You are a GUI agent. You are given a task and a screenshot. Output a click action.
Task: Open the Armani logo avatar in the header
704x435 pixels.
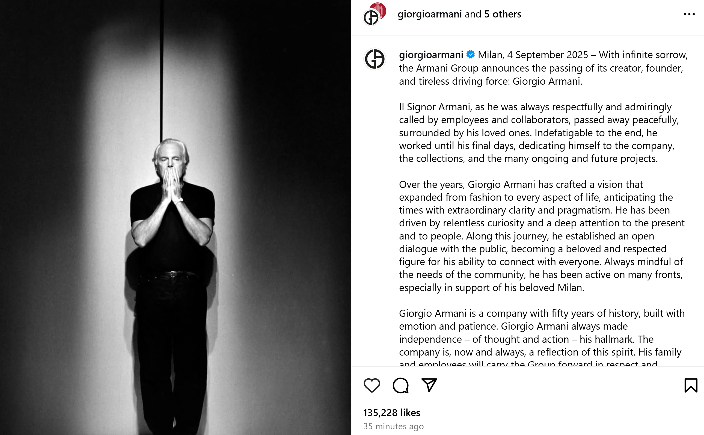coord(371,18)
